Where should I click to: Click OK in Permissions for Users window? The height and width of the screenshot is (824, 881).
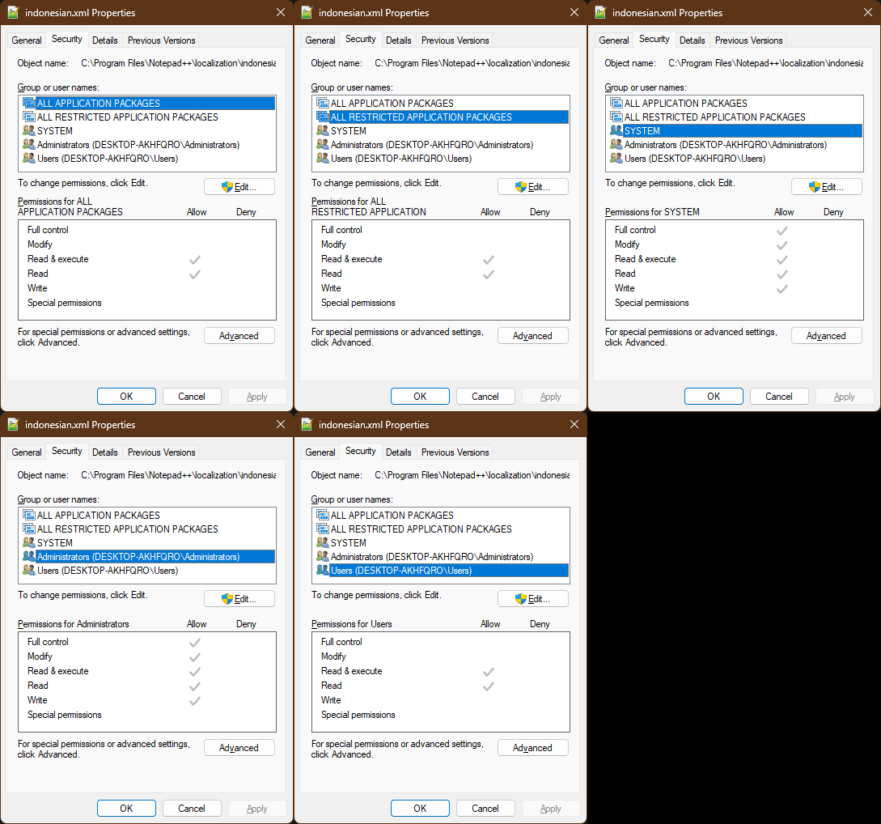pyautogui.click(x=420, y=809)
